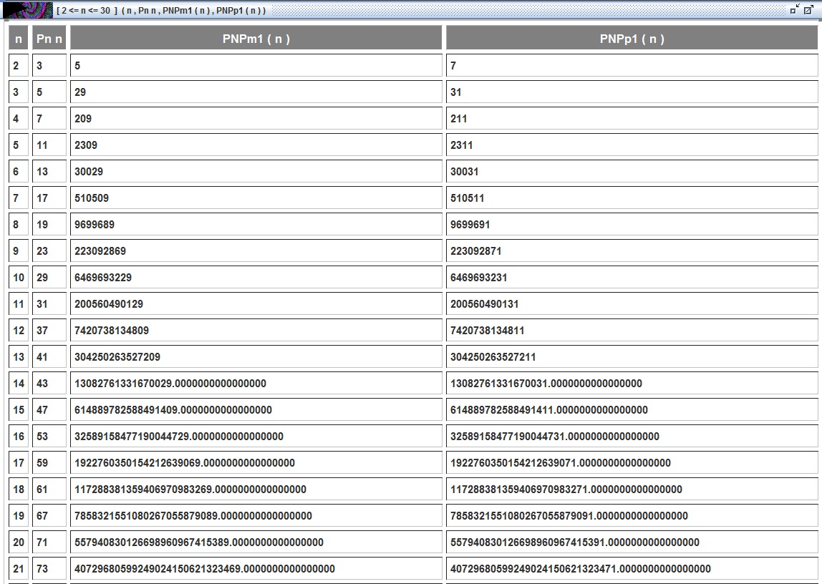
Task: Select the cell showing 304250263527211
Action: tap(632, 356)
